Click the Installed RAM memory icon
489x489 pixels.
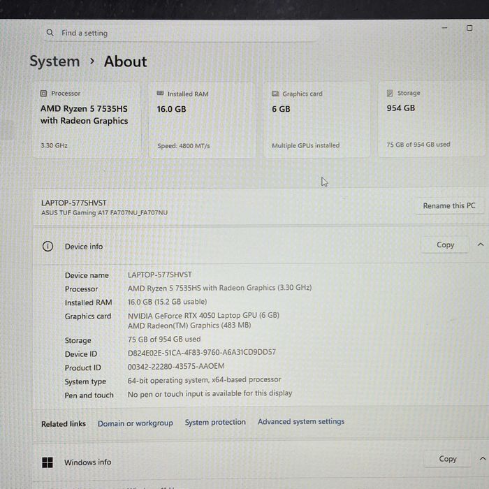[160, 93]
